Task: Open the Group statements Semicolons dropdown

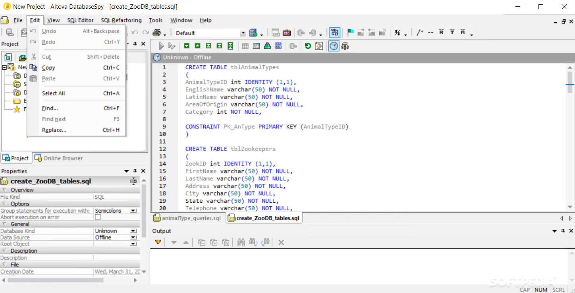Action: (x=134, y=211)
